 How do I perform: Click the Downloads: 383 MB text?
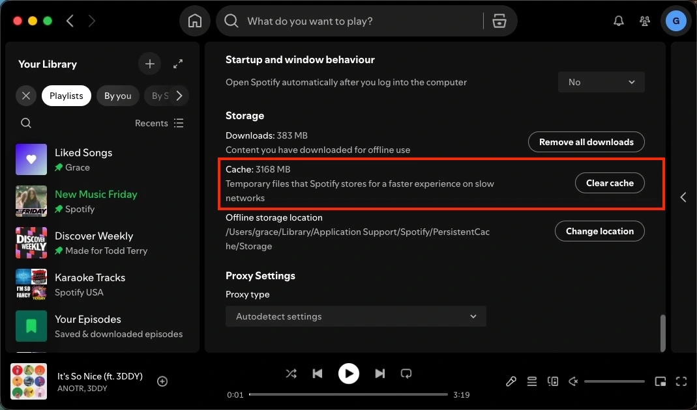point(267,135)
